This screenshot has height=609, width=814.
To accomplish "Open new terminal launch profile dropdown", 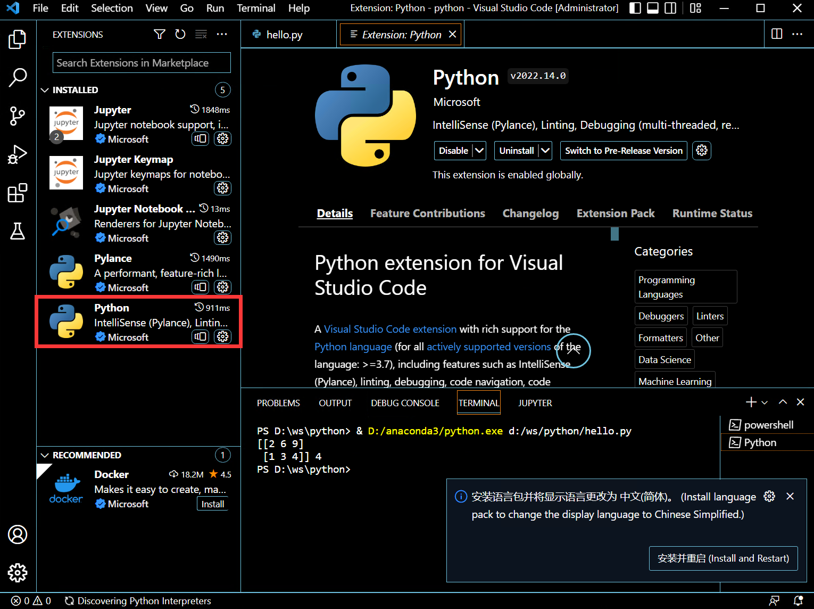I will tap(765, 402).
